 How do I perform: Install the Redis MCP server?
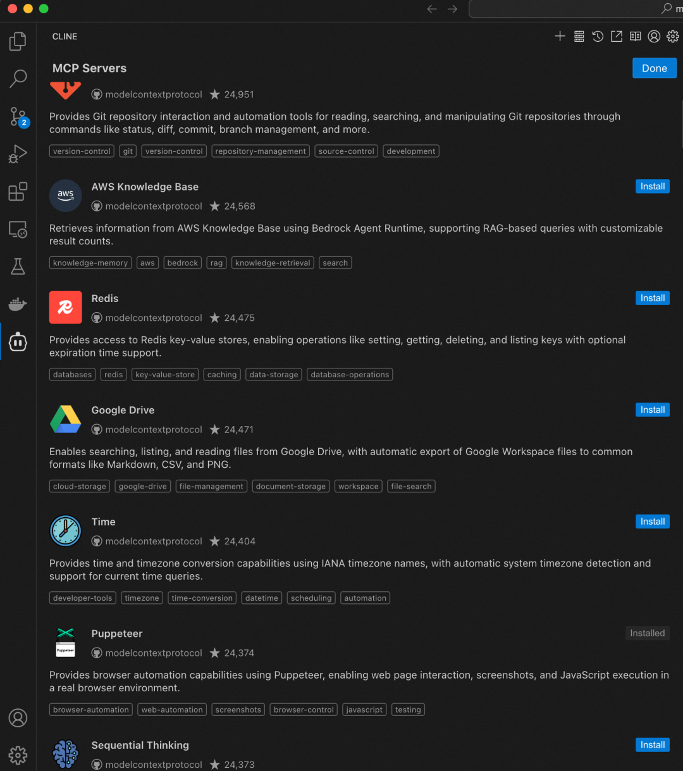[653, 298]
